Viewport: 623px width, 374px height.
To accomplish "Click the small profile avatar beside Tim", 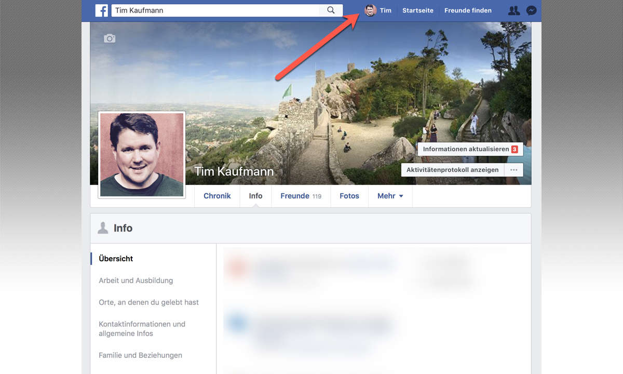I will tap(370, 10).
